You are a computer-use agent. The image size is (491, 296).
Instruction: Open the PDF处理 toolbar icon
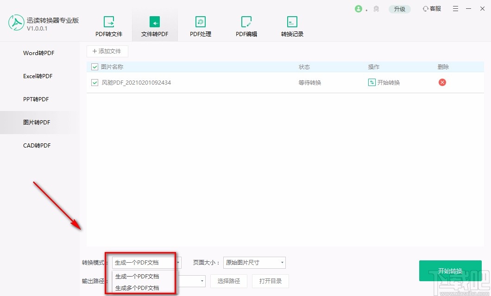pos(200,25)
